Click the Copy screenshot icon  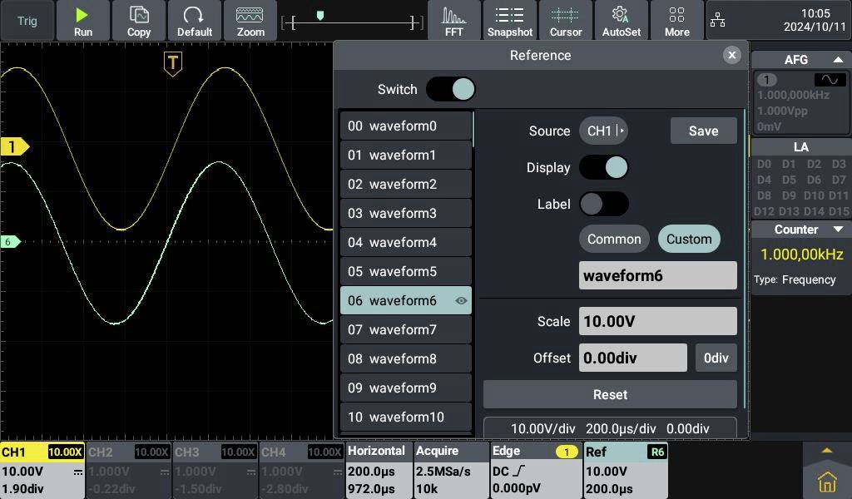click(x=138, y=20)
